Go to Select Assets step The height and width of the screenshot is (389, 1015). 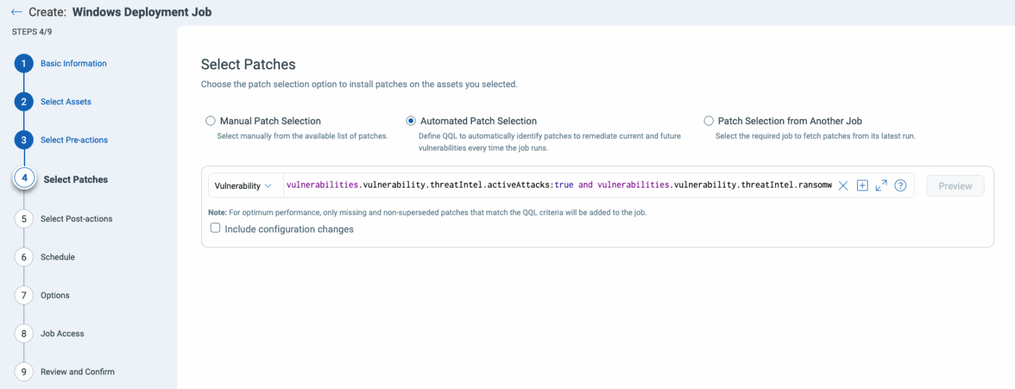point(66,102)
